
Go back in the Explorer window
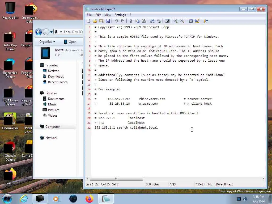coord(39,32)
